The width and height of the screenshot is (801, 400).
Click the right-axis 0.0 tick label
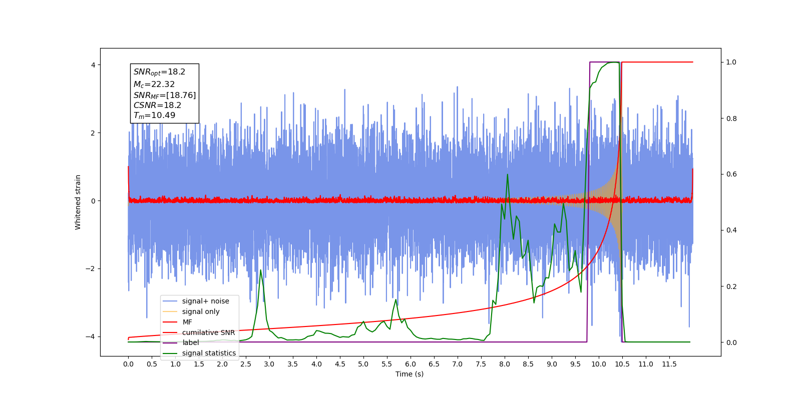[x=732, y=342]
